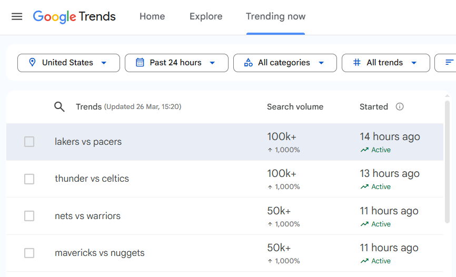Click the location pin icon in United States filter

click(32, 62)
